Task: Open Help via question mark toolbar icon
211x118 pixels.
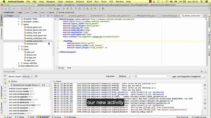Action: [100, 9]
